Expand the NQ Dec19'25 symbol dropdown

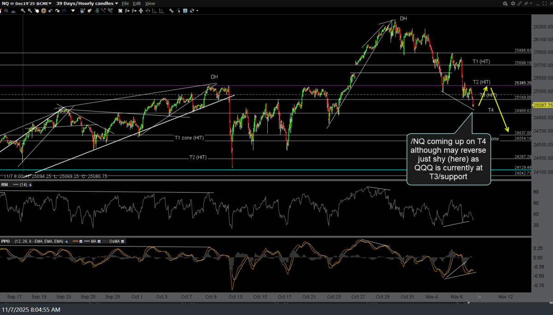click(49, 3)
